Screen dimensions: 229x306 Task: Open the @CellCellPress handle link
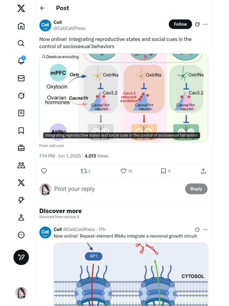pos(69,28)
